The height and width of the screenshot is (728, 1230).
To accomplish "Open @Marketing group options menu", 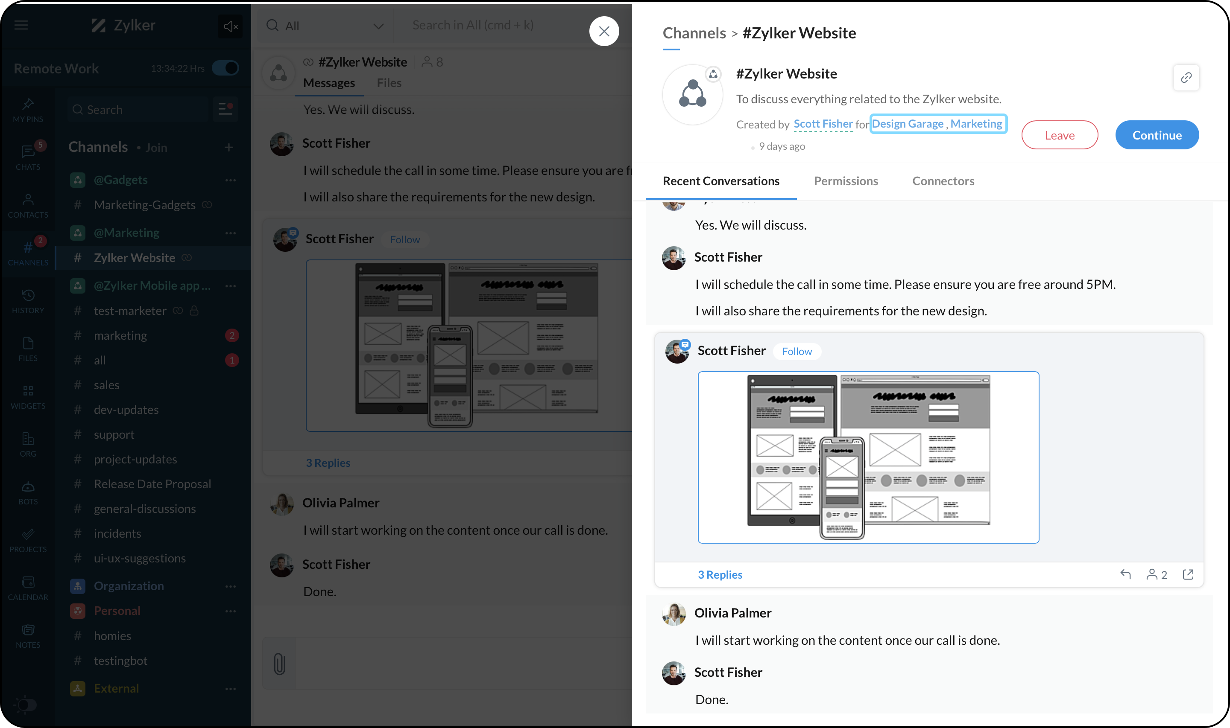I will coord(230,233).
